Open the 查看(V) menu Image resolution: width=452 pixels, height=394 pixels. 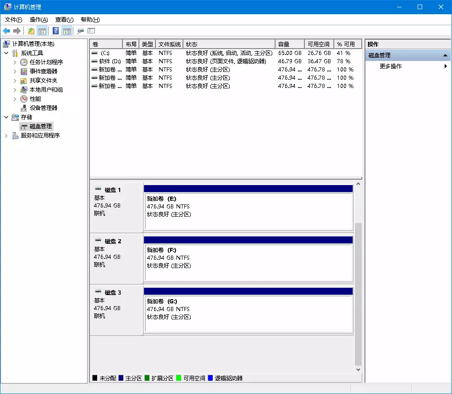click(x=64, y=20)
